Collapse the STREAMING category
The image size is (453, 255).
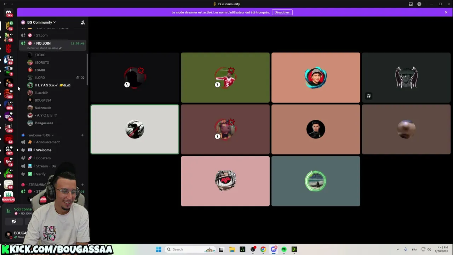click(x=37, y=185)
